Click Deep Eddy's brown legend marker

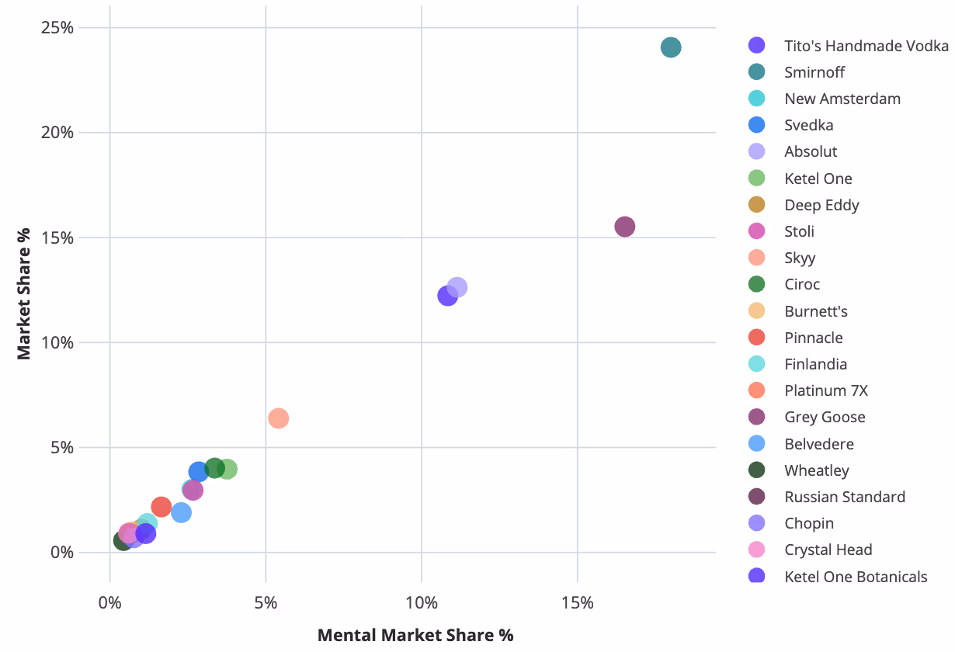[756, 205]
